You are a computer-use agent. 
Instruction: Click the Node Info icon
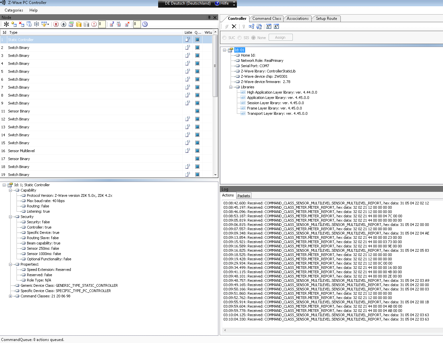(x=29, y=24)
